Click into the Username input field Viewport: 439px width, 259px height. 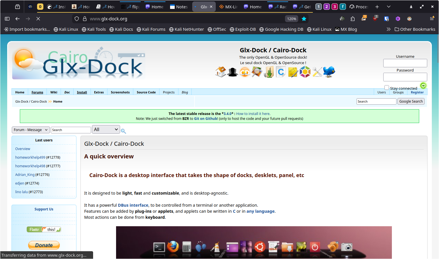click(x=405, y=63)
